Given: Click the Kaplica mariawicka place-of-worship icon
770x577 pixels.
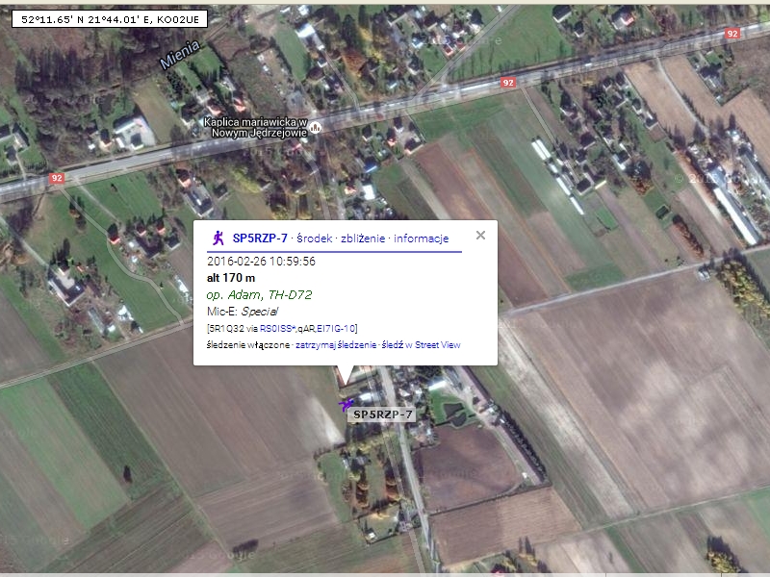Looking at the screenshot, I should pyautogui.click(x=316, y=128).
